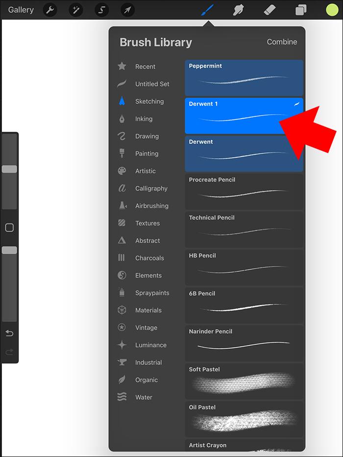Click the Elements yin-yang icon
343x457 pixels.
pos(122,275)
